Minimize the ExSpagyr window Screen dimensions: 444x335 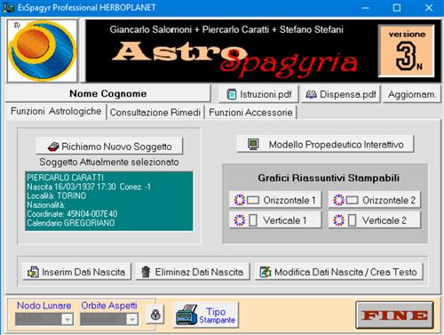pos(366,8)
